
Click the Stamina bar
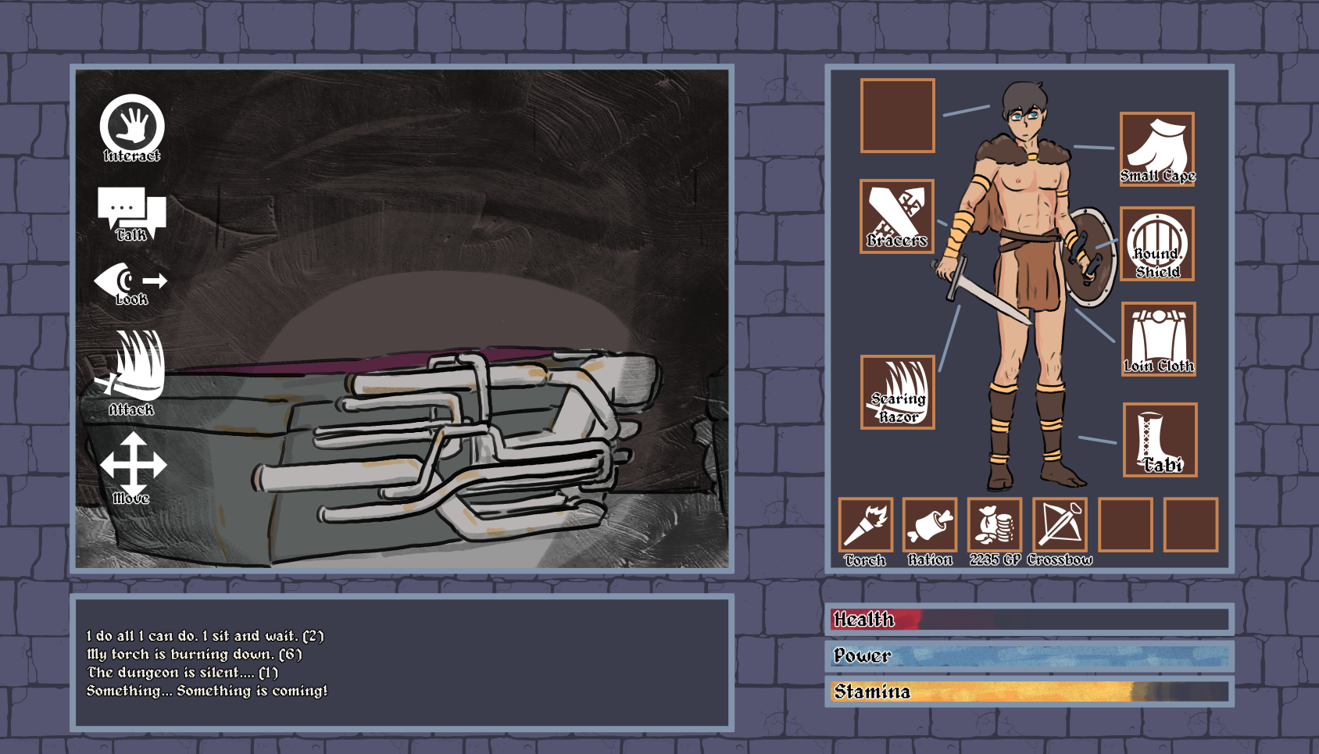(x=1029, y=691)
